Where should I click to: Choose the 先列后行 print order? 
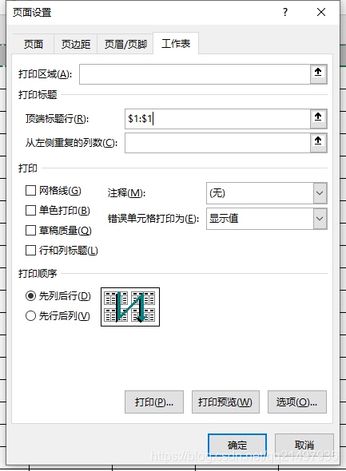point(30,296)
